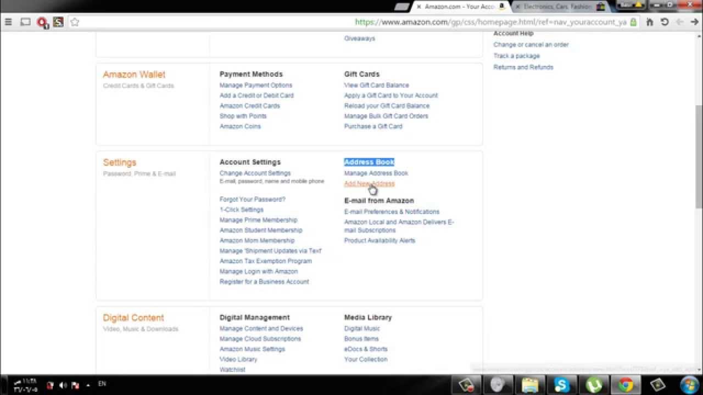
Task: Open uTorrent from the taskbar
Action: point(594,385)
